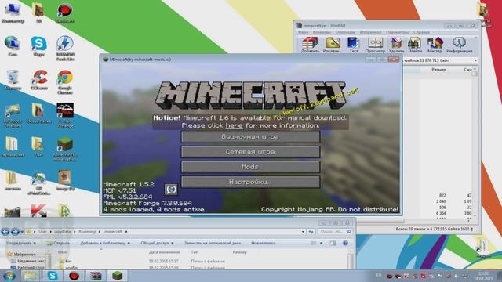
Task: Select the network globe desktop icon
Action: point(13,46)
